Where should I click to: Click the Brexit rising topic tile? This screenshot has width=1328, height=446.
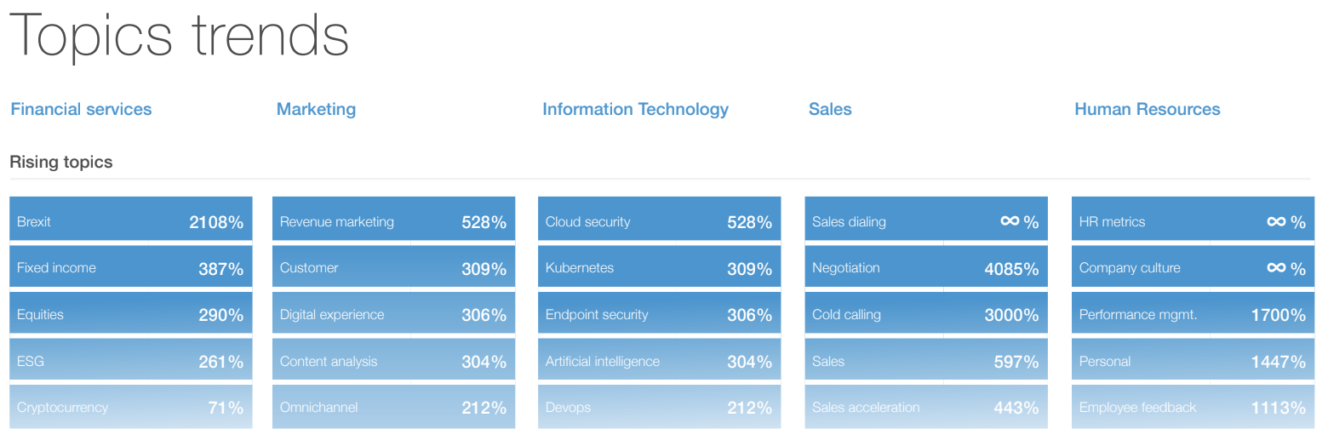pos(130,222)
